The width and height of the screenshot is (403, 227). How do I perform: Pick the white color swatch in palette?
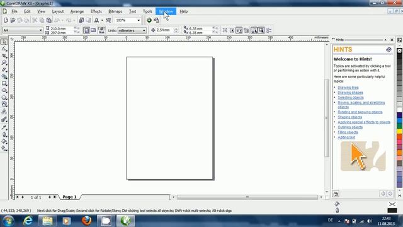(x=399, y=109)
